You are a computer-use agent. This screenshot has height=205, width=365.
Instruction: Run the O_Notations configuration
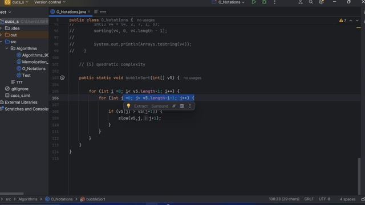coord(254,2)
